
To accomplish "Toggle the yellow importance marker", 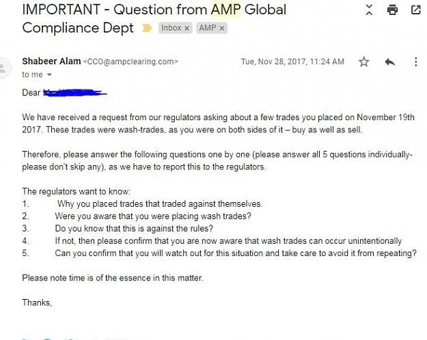I will click(147, 28).
